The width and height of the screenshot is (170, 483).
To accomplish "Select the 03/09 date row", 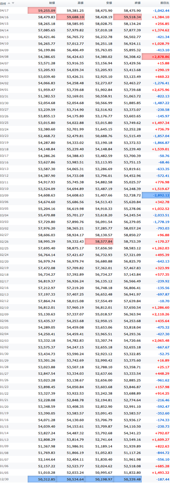I will point(85,195).
